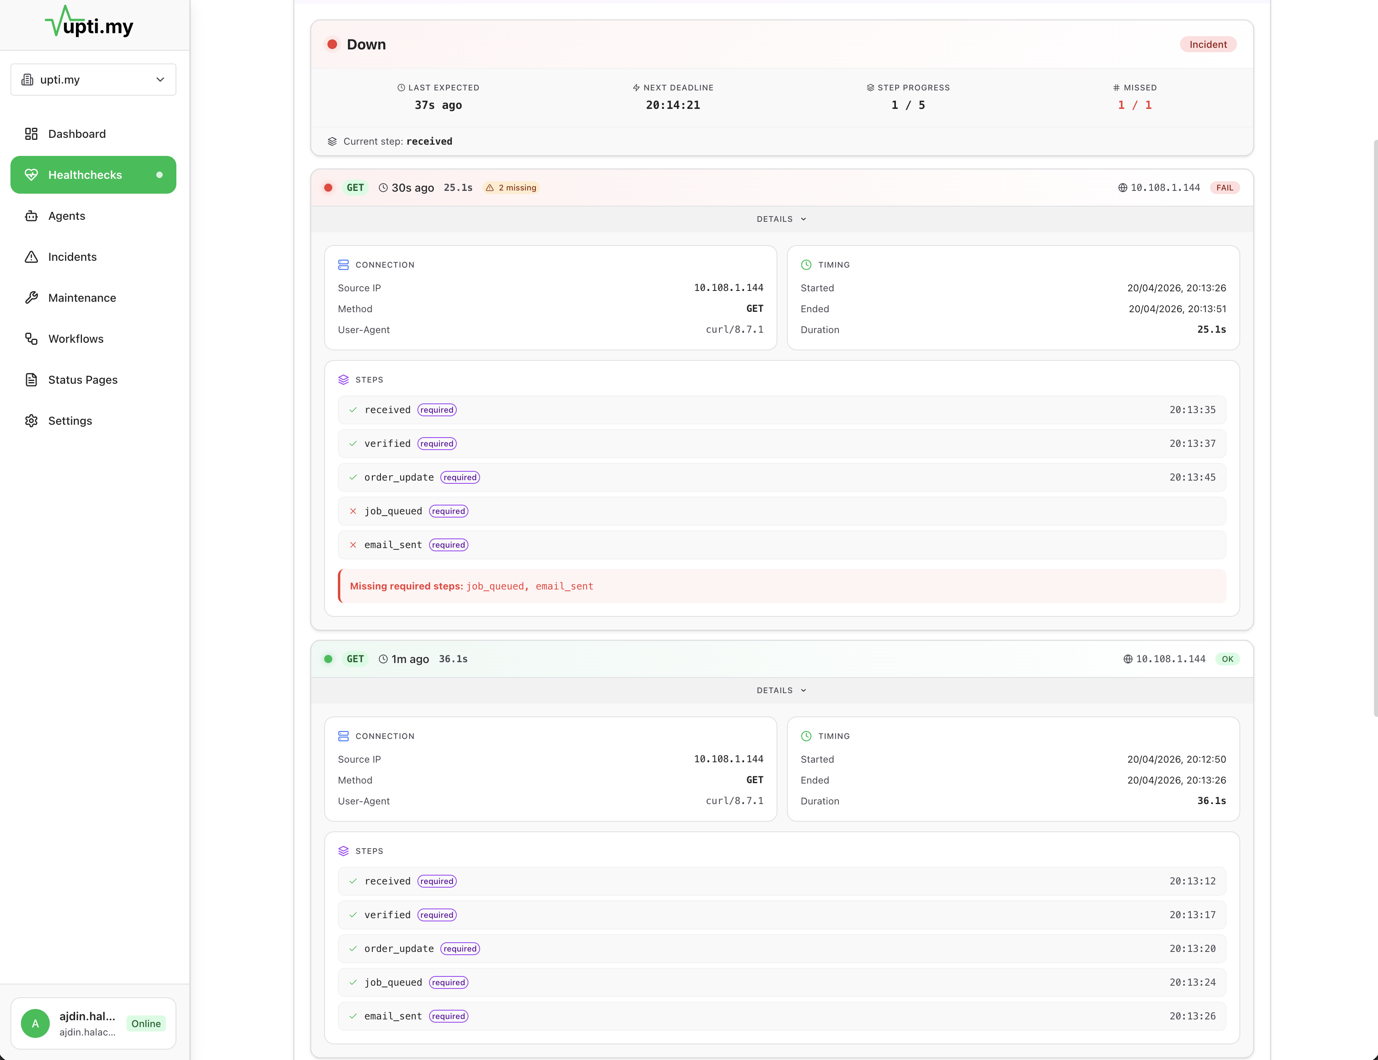Click globe icon on the OK ping header
This screenshot has height=1060, width=1378.
point(1128,659)
